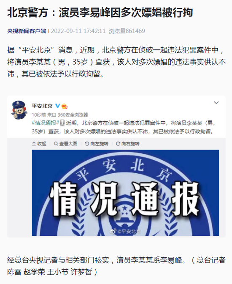The width and height of the screenshot is (232, 284).
Task: Click the 浏览量861469 view count
Action: pyautogui.click(x=127, y=31)
